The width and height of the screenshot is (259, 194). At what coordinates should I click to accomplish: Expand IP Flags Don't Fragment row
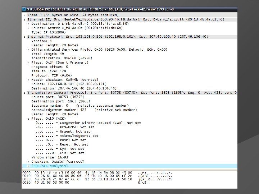coord(28,63)
